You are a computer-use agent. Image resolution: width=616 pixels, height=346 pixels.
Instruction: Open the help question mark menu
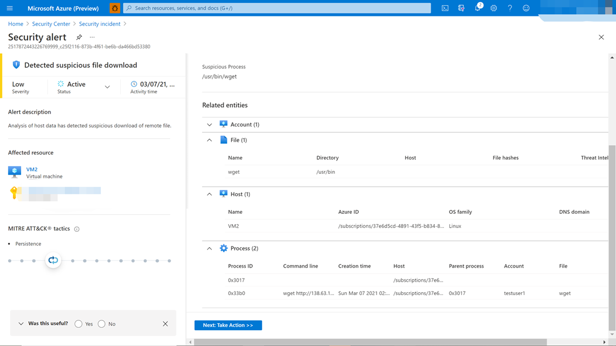tap(510, 8)
